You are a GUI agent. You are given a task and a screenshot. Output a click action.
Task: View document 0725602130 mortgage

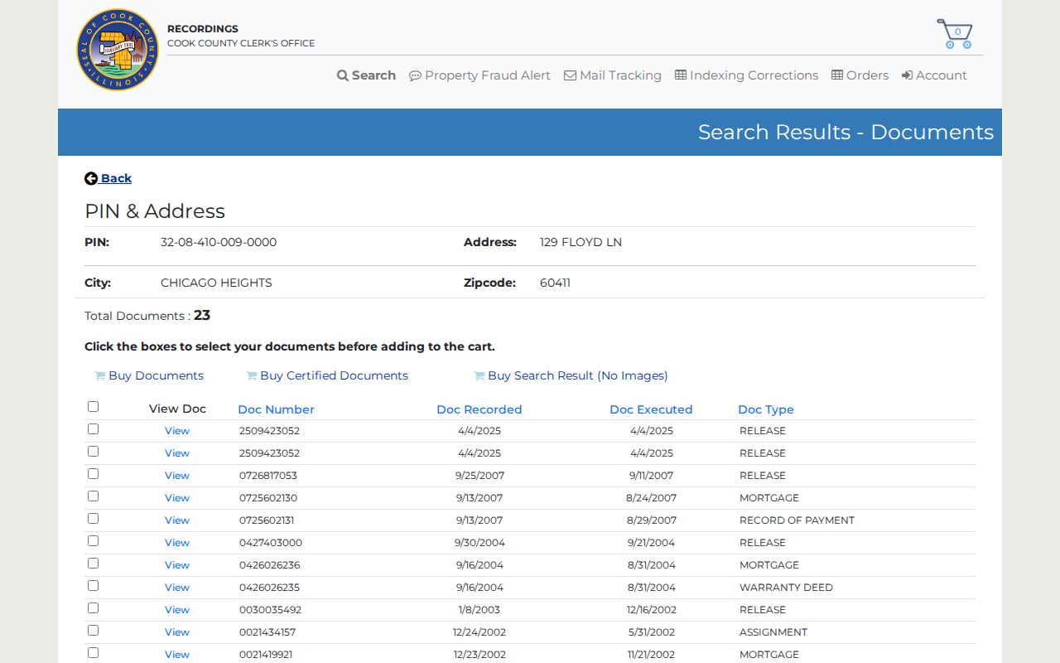pyautogui.click(x=177, y=498)
